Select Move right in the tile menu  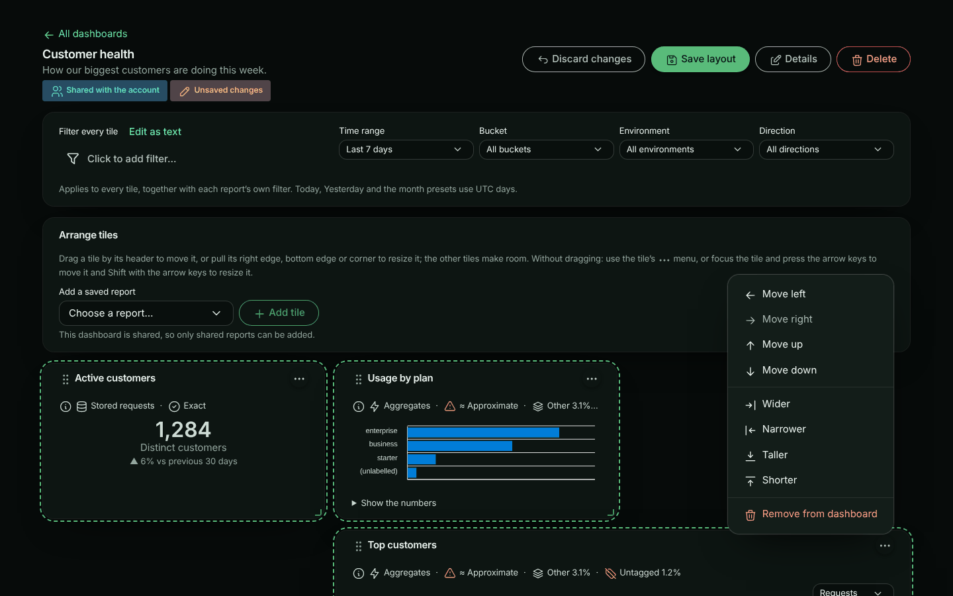811,319
